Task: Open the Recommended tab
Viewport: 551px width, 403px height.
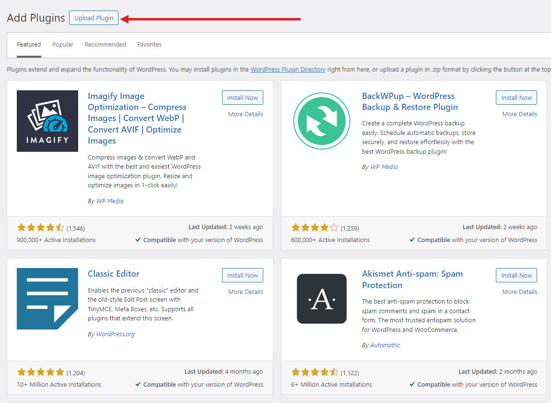Action: click(105, 44)
